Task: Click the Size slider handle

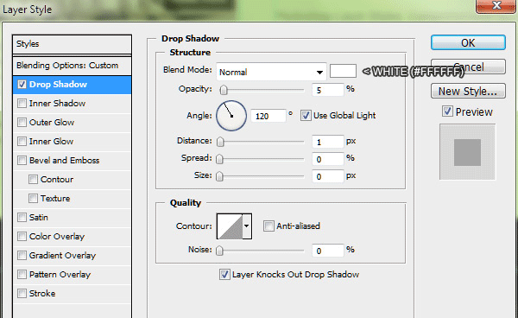Action: [x=219, y=176]
